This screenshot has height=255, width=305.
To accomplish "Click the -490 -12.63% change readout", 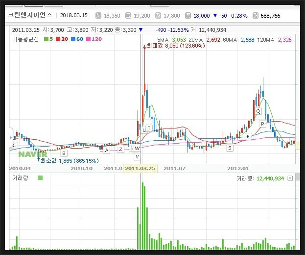I will click(x=172, y=30).
